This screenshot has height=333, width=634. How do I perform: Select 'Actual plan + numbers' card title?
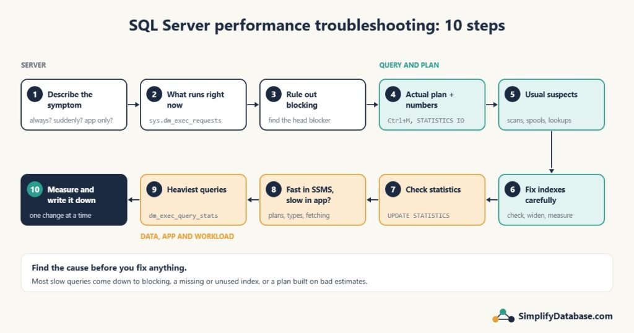pyautogui.click(x=430, y=100)
